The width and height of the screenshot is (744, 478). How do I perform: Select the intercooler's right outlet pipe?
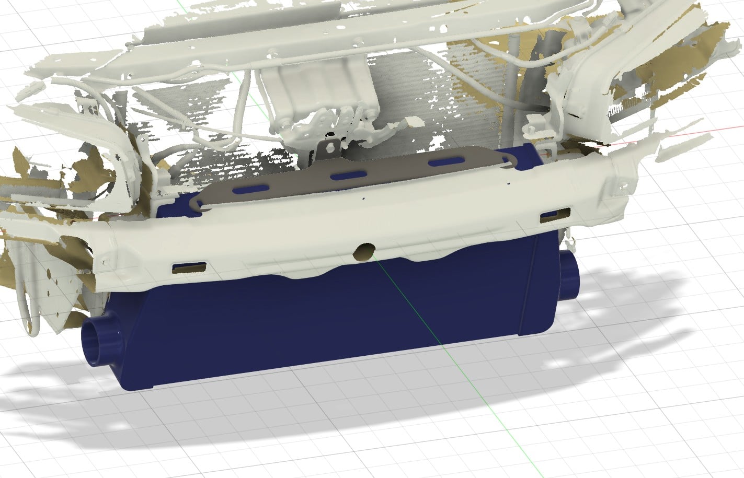tap(568, 275)
